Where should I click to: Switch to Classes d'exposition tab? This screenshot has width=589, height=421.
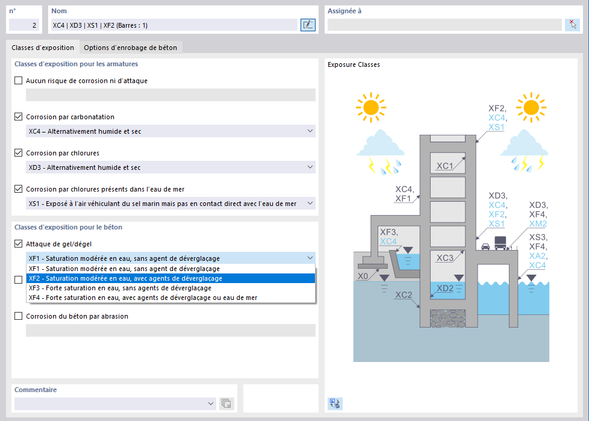pyautogui.click(x=43, y=48)
